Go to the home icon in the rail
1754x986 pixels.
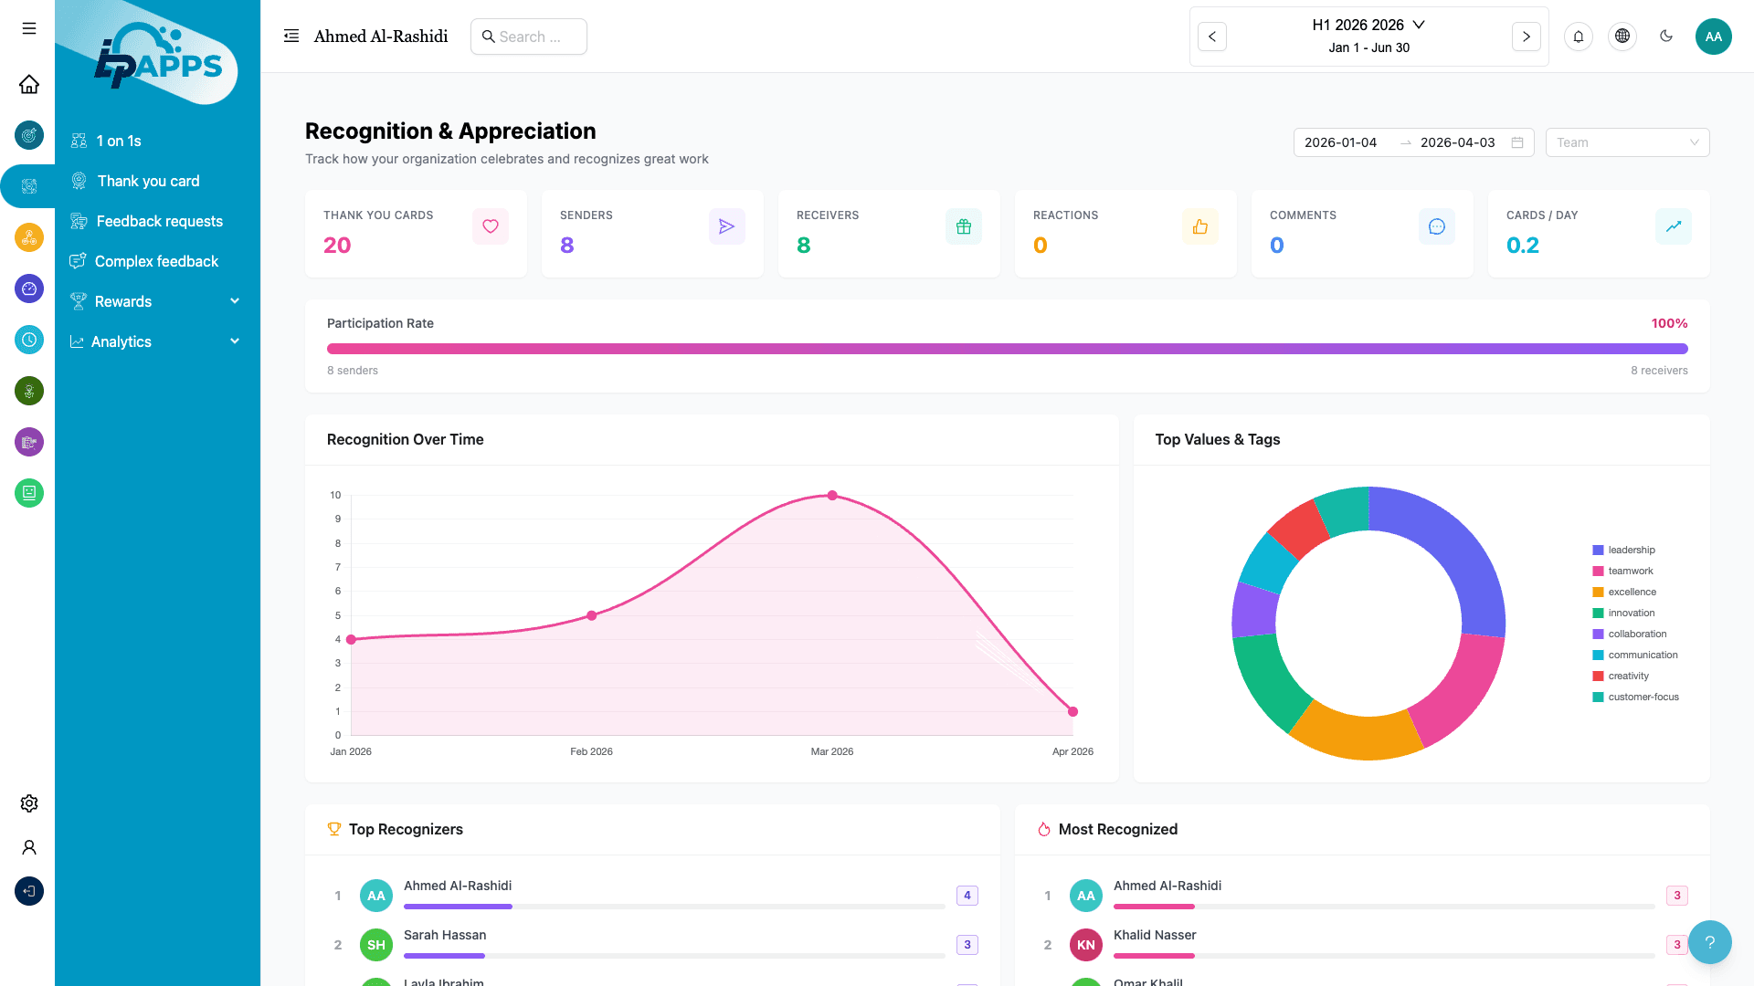tap(29, 84)
